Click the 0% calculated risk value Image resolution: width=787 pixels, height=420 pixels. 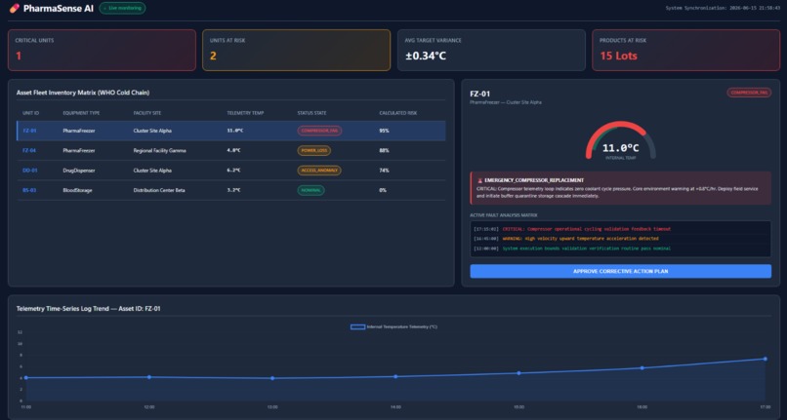(383, 190)
